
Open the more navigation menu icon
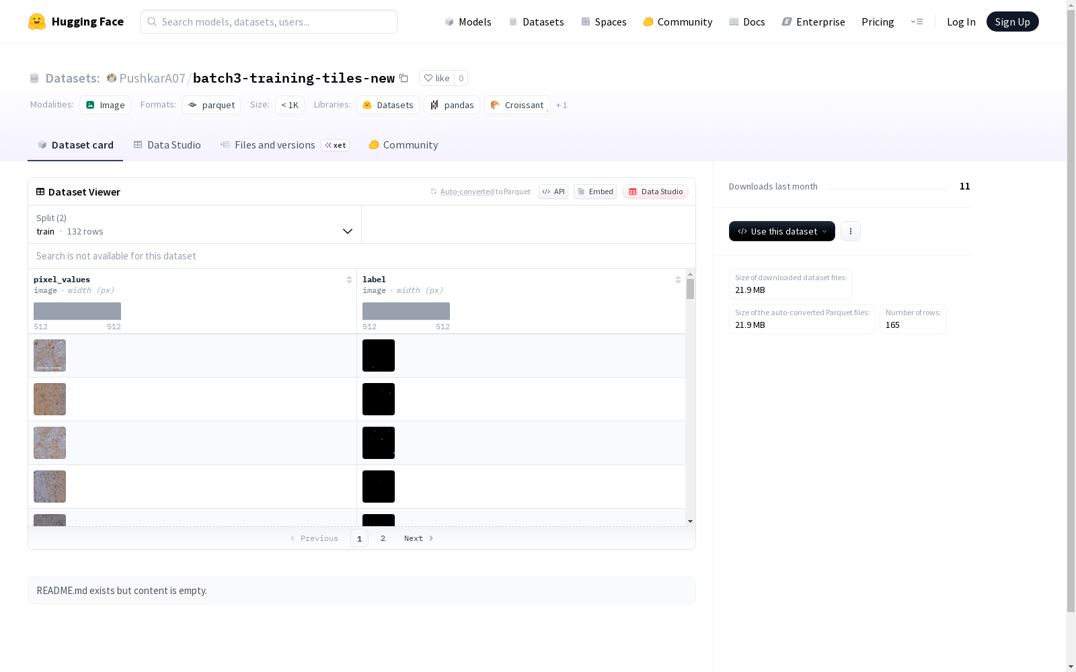coord(917,22)
